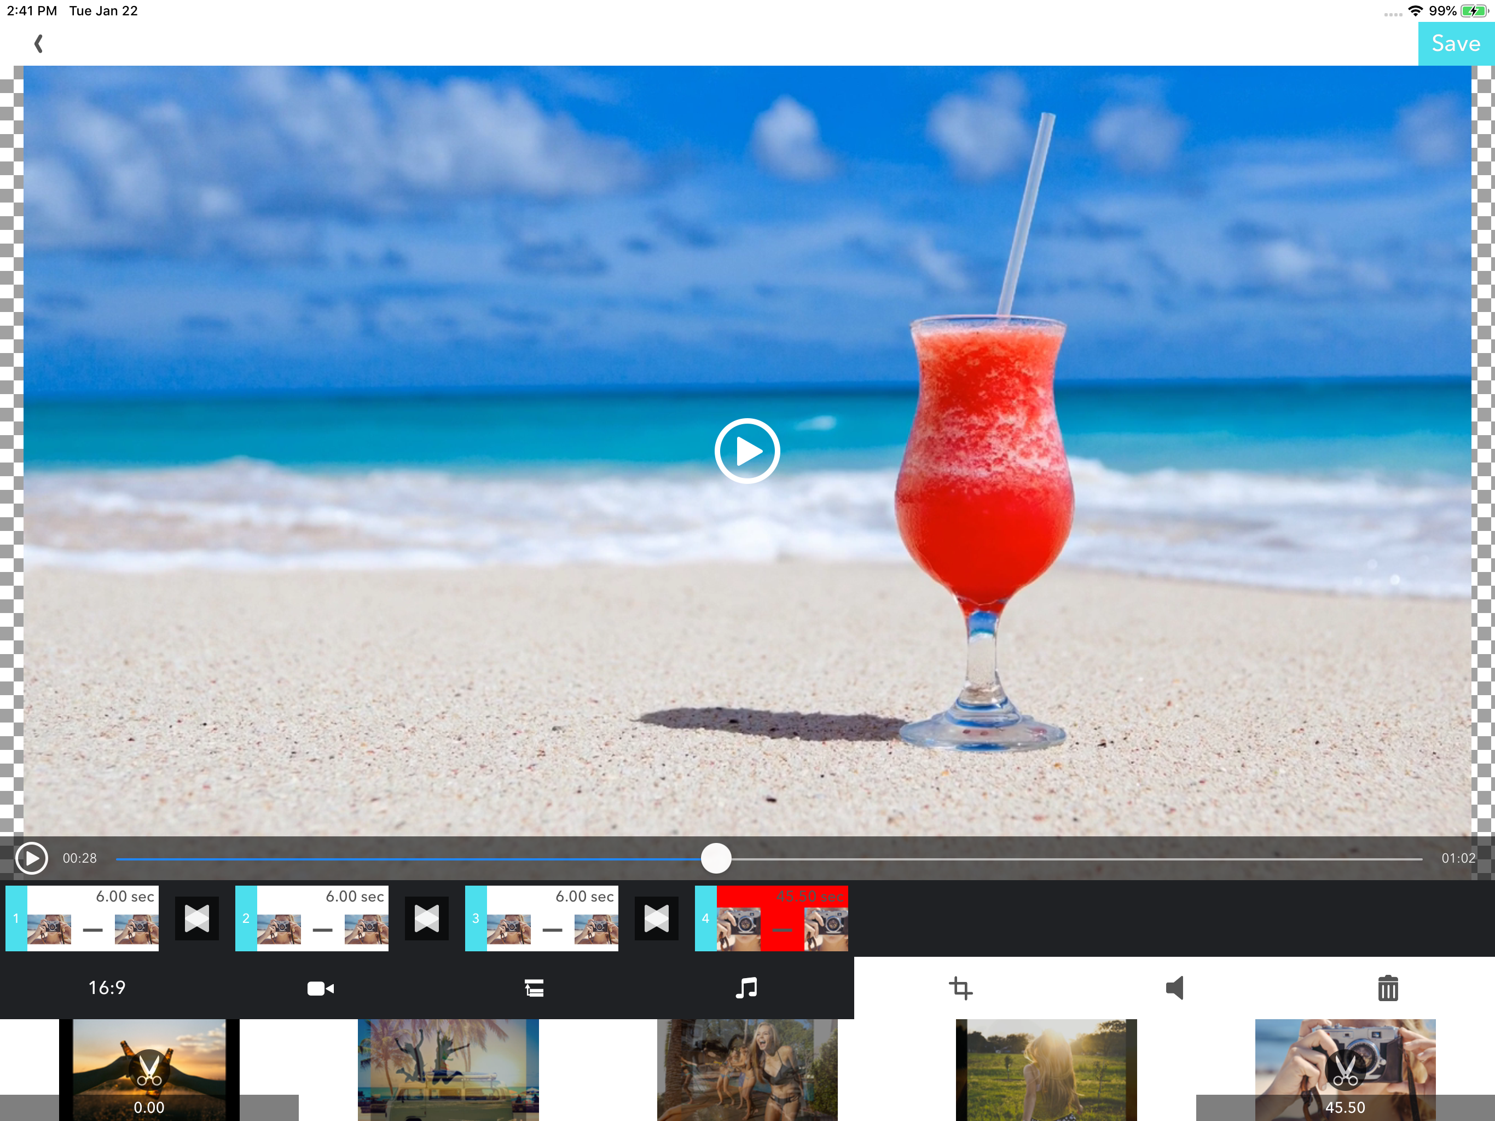1495x1121 pixels.
Task: Select clip 3 labeled 6.00 sec
Action: click(x=543, y=918)
